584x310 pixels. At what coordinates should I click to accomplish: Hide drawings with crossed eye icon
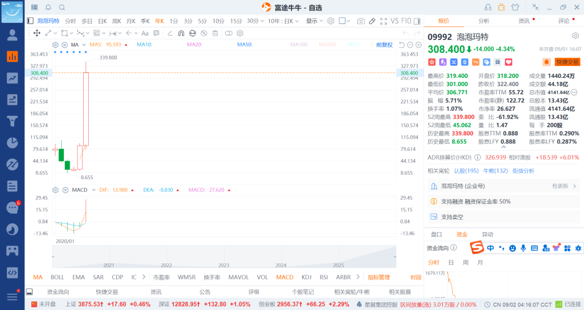[204, 33]
